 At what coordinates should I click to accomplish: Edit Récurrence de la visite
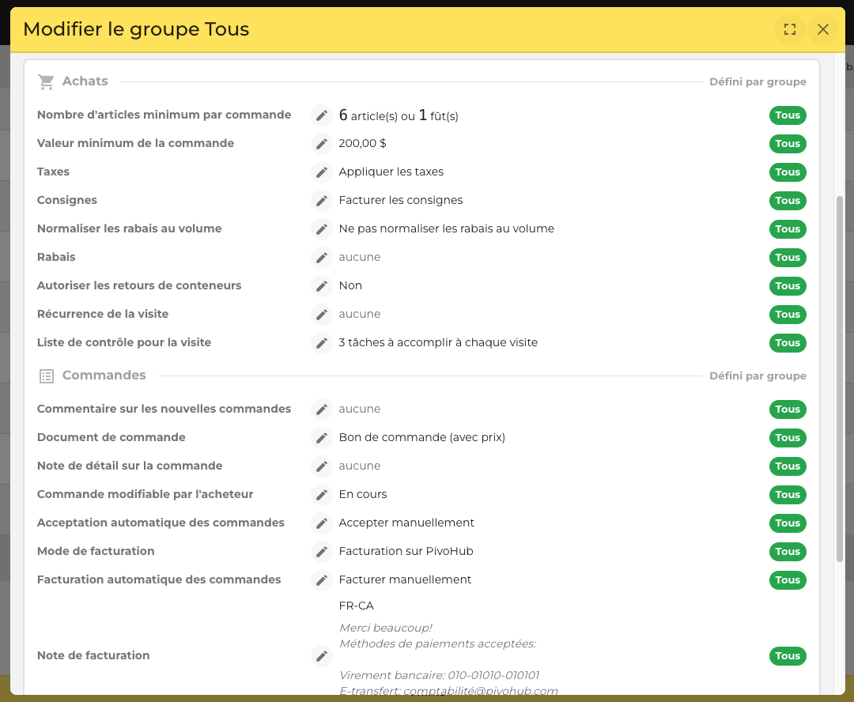[321, 314]
